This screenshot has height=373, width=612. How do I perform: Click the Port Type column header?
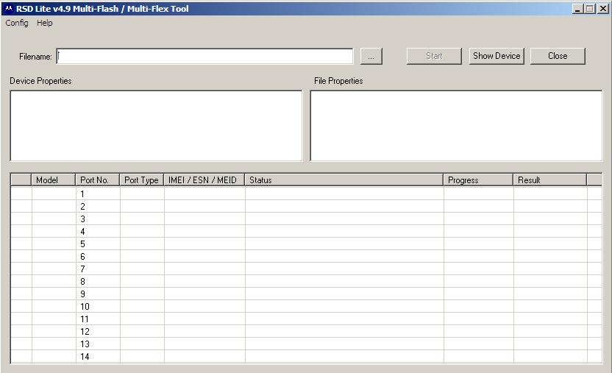[x=141, y=180]
